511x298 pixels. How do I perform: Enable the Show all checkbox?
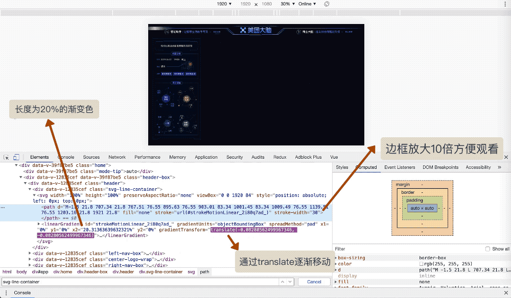[487, 249]
